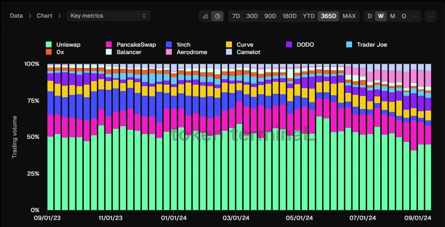445x227 pixels.
Task: Select the clock percentage view icon
Action: [x=217, y=16]
